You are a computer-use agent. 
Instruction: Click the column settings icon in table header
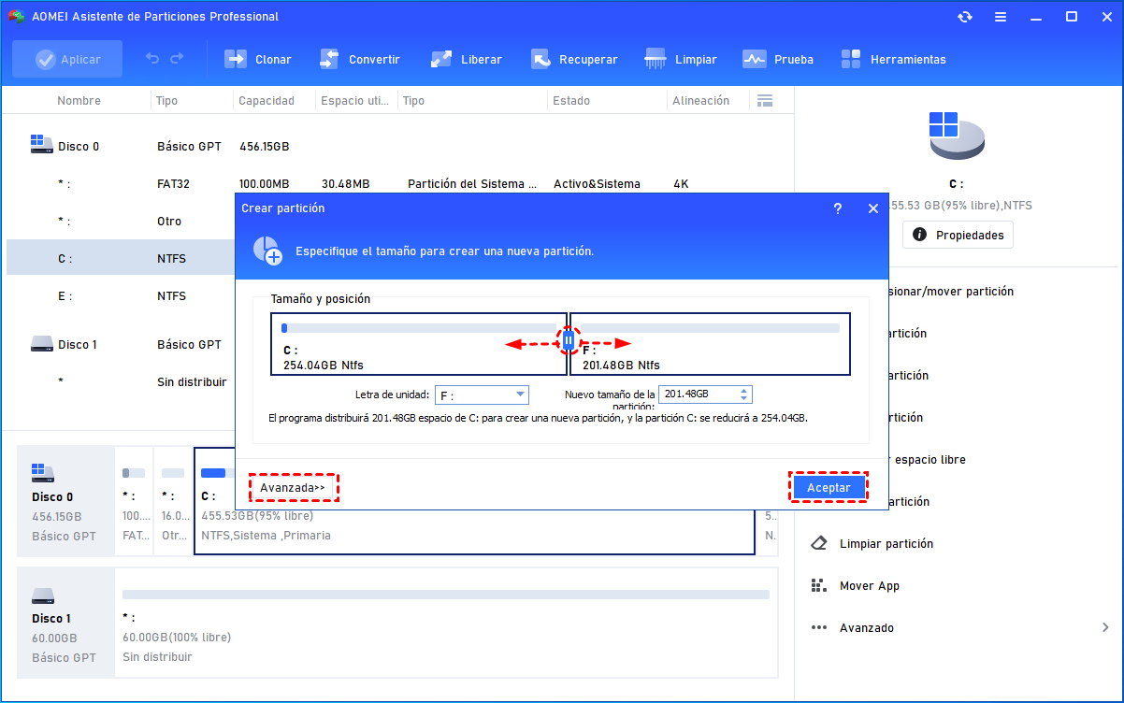click(x=765, y=100)
